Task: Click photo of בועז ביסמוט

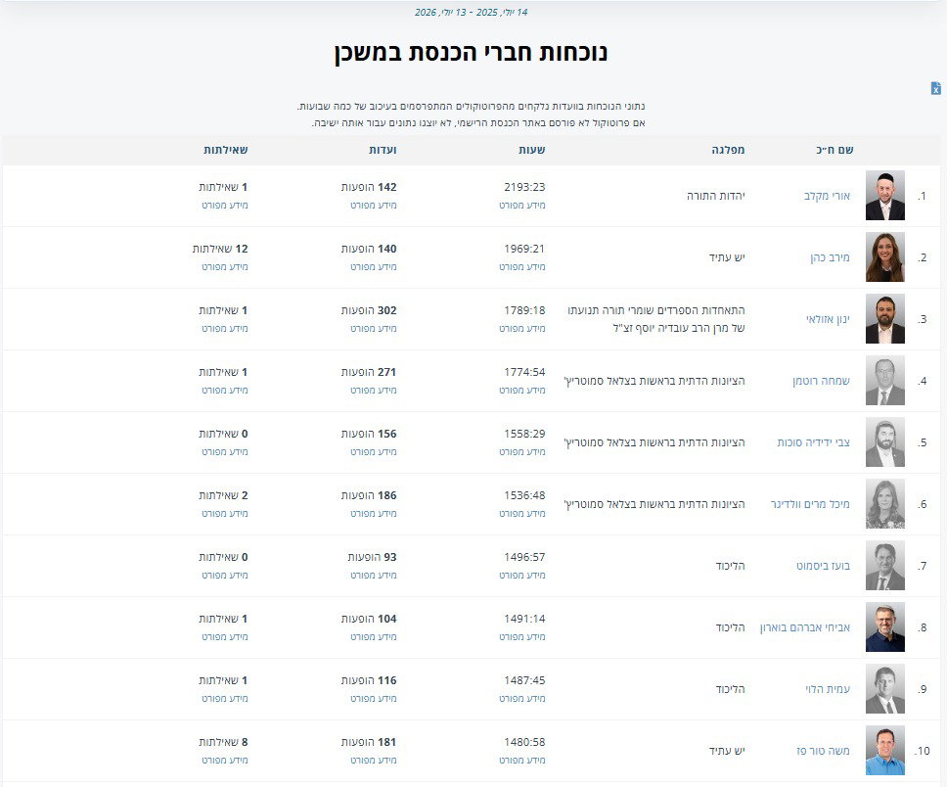Action: [x=884, y=565]
